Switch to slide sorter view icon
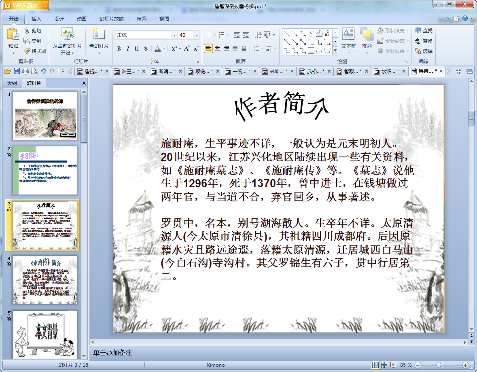Screen dimensions: 477x372 pos(384,365)
